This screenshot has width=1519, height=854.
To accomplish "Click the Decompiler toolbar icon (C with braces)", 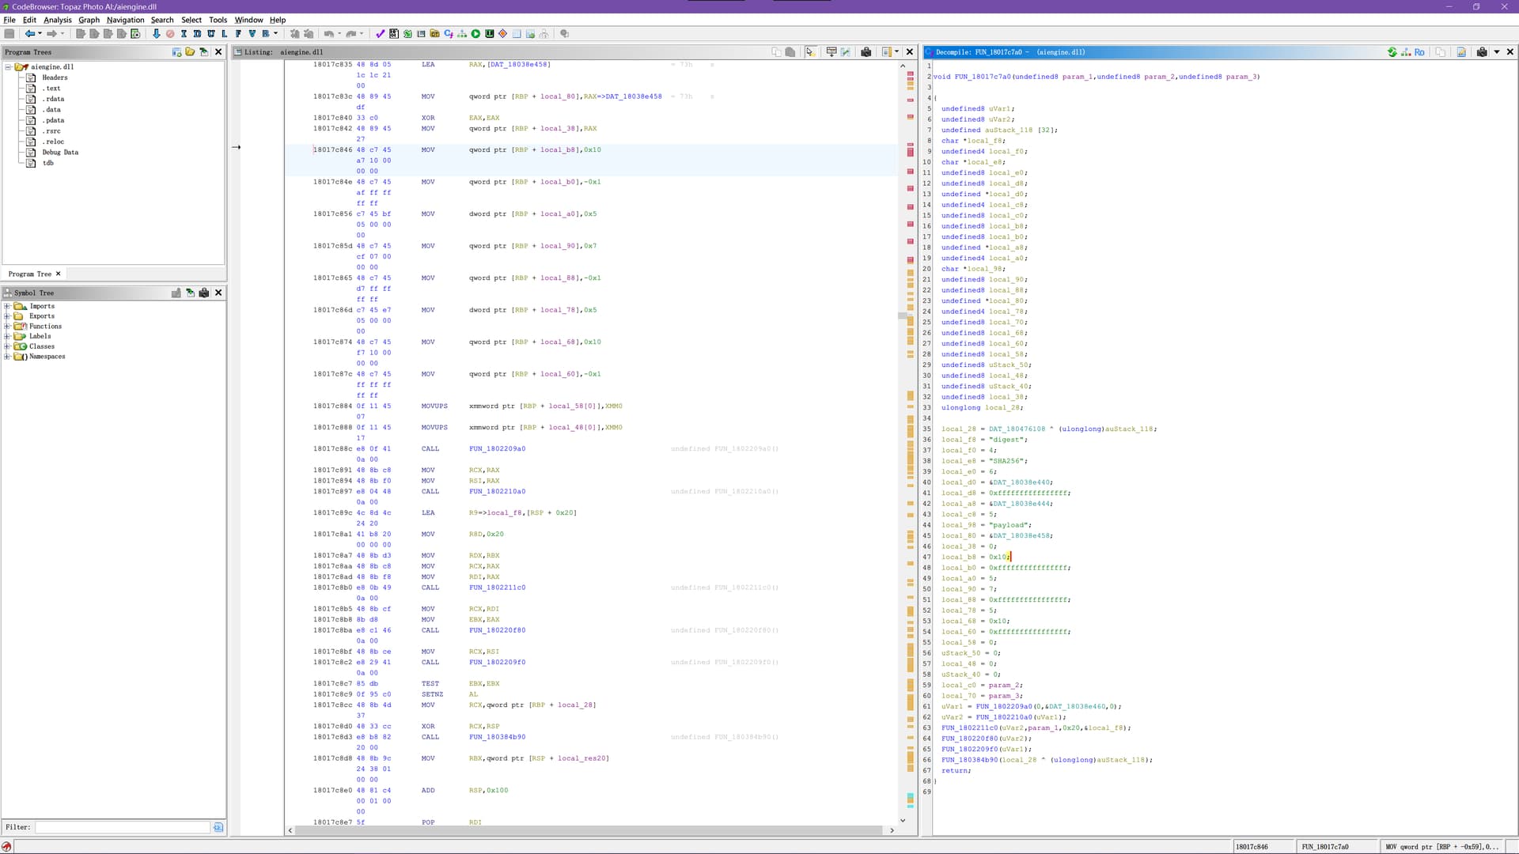I will click(x=449, y=34).
